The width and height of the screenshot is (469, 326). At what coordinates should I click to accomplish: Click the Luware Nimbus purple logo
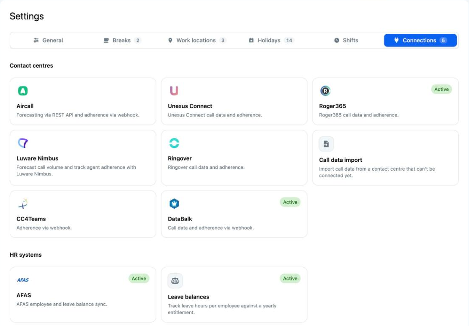pos(23,143)
